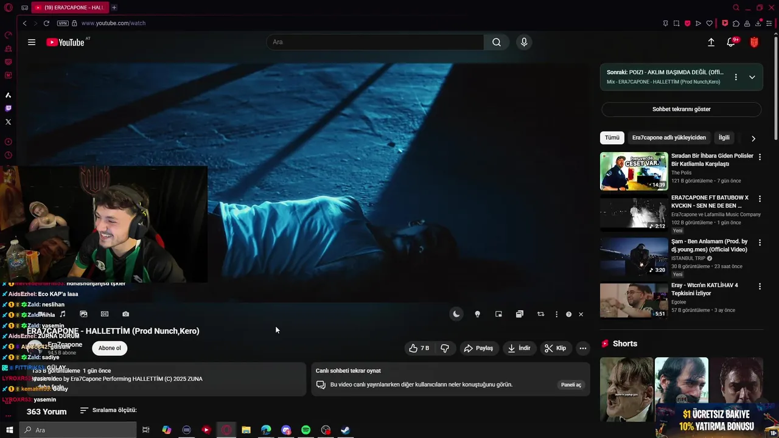
Task: Open the comment sort order menu
Action: [108, 411]
